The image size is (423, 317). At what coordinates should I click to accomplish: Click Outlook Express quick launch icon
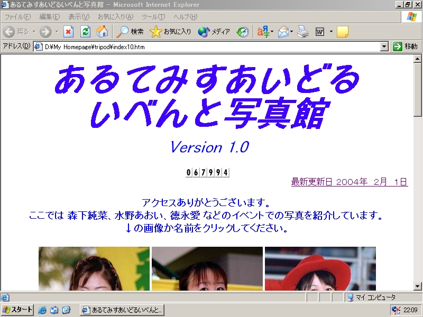click(54, 310)
